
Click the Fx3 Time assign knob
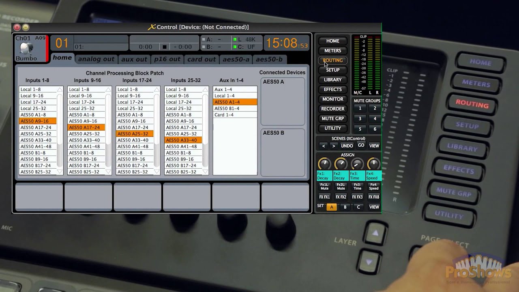357,164
